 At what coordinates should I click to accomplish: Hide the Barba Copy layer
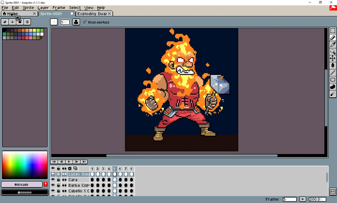point(53,185)
